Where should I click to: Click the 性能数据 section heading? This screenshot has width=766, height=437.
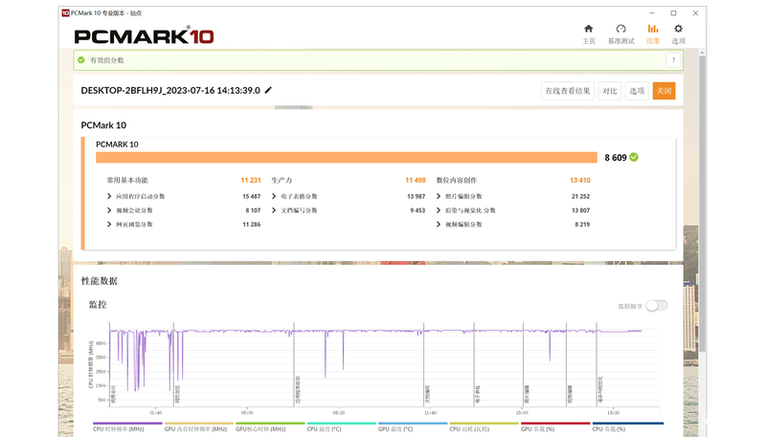pos(100,281)
